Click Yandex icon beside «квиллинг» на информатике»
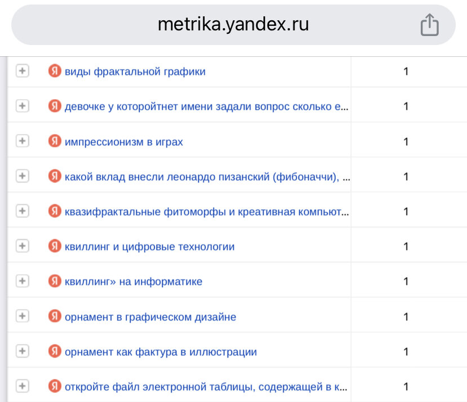Image resolution: width=467 pixels, height=402 pixels. 55,281
